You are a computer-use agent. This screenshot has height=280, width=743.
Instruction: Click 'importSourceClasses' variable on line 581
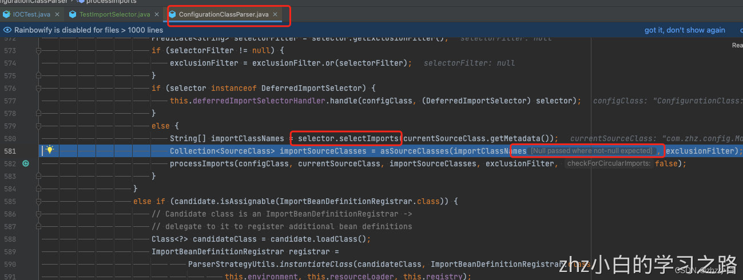323,151
